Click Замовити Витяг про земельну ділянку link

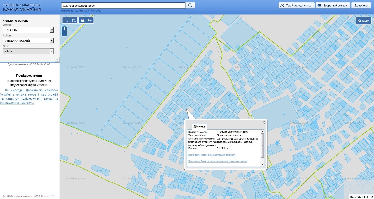tap(212, 155)
